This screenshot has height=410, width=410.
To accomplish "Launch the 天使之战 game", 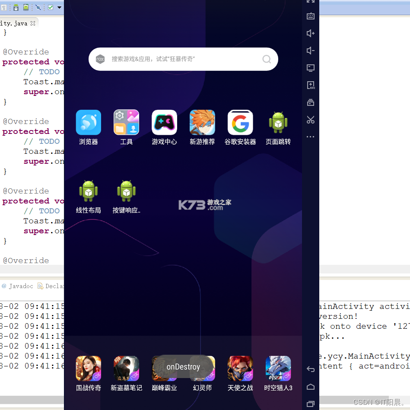I will tap(240, 373).
